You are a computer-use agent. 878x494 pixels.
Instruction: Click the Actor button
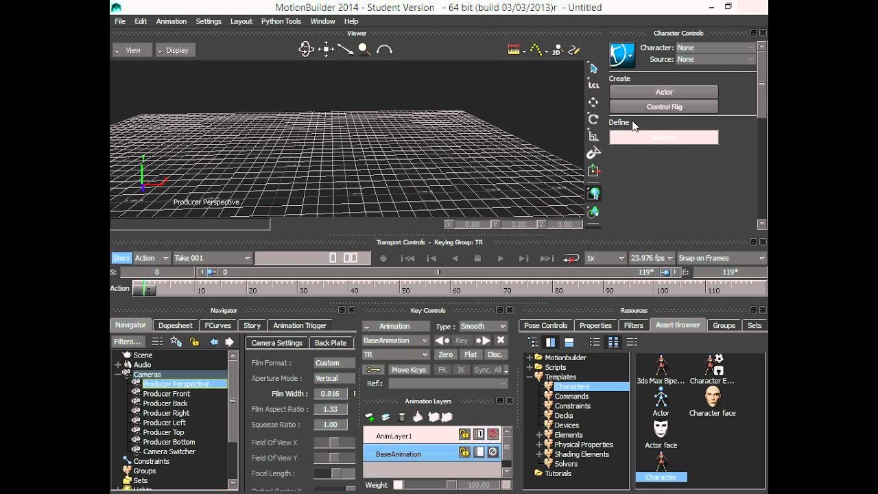click(664, 92)
